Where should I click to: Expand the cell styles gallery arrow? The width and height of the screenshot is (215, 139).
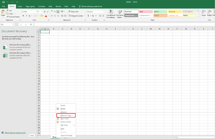(x=198, y=16)
